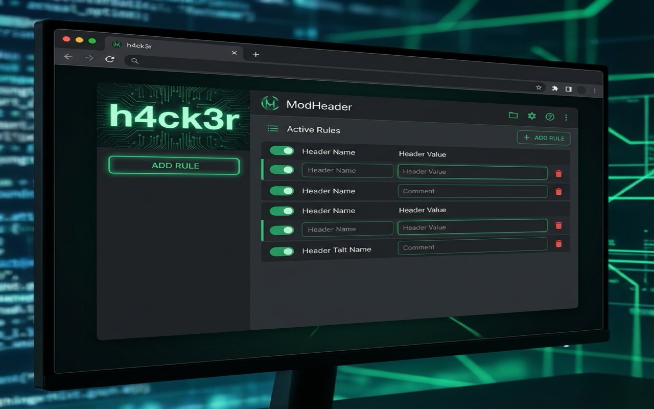Click the ADD RULE button under h4ck3r banner
Screen dimensions: 654x409
(174, 166)
